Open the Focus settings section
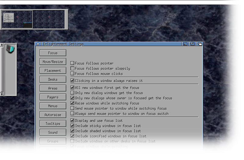This screenshot has height=160, width=244. (53, 53)
